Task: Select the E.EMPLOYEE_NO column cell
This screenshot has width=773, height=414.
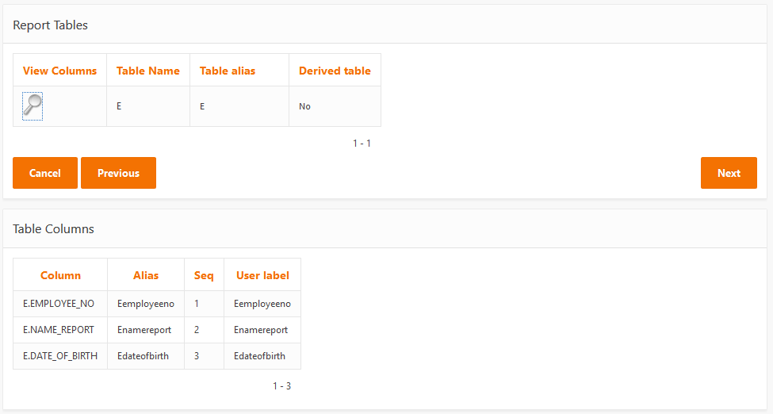Action: (59, 304)
